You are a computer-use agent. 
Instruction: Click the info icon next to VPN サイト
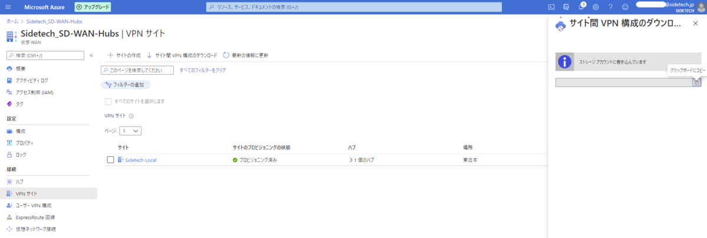131,116
